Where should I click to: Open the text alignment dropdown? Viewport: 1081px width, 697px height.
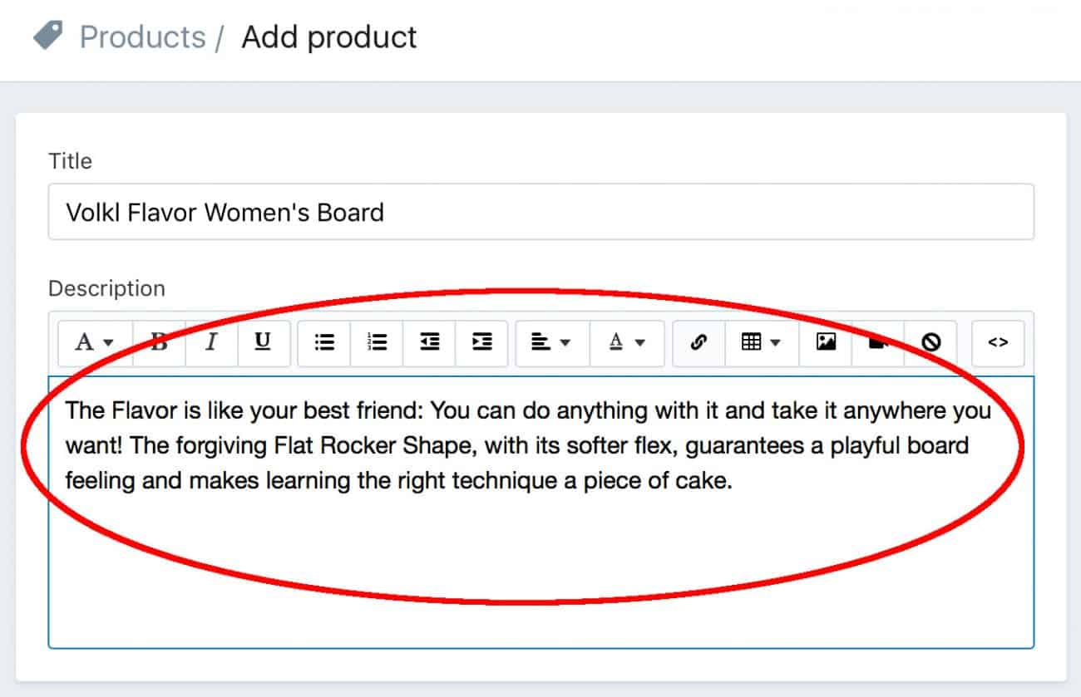(552, 343)
